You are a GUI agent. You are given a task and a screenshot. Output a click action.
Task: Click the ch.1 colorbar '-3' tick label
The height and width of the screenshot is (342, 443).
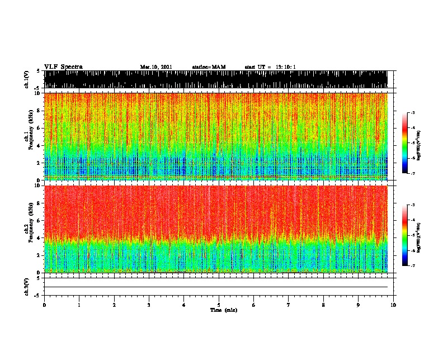click(x=412, y=112)
